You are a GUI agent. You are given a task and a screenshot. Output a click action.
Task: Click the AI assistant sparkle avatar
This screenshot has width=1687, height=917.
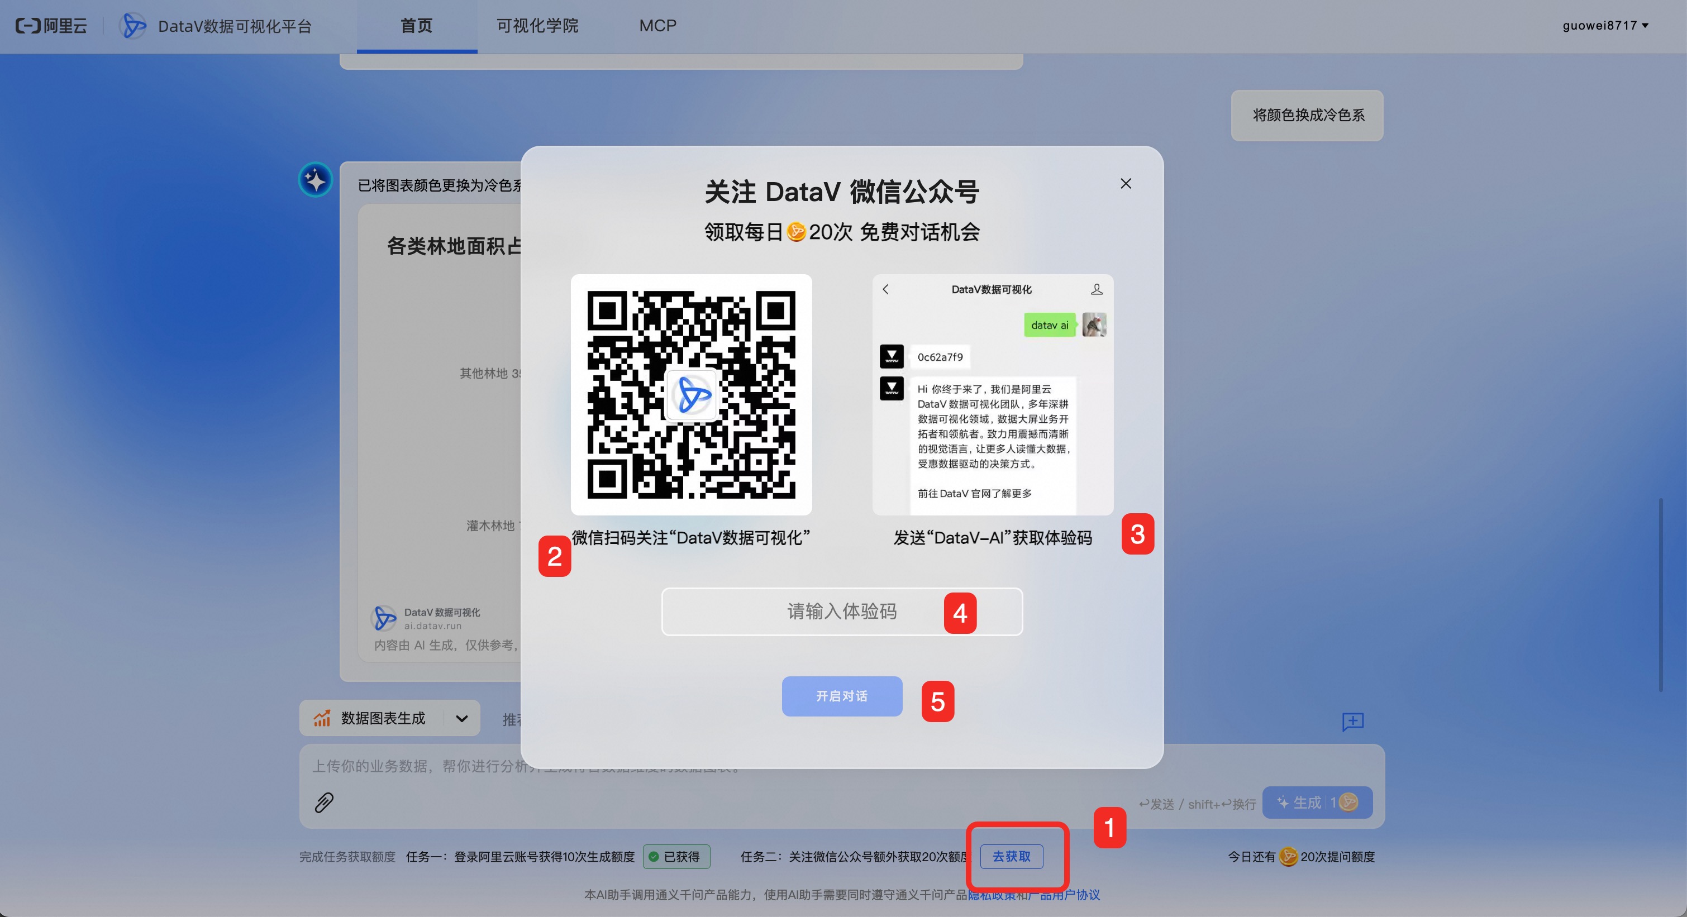coord(316,180)
